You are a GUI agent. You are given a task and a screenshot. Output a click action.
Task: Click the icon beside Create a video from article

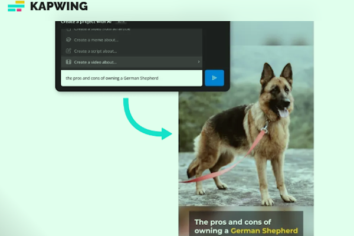pos(69,29)
